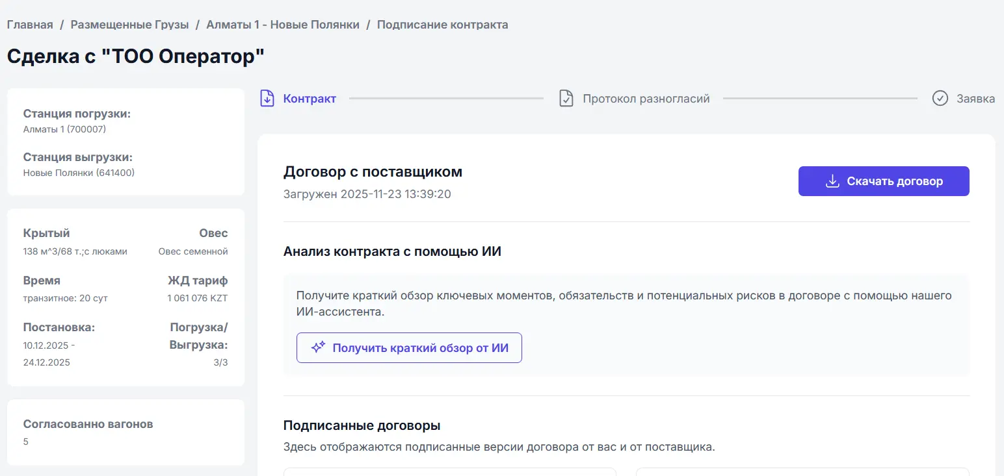Select the "Станция погрузки" info card

click(x=125, y=142)
